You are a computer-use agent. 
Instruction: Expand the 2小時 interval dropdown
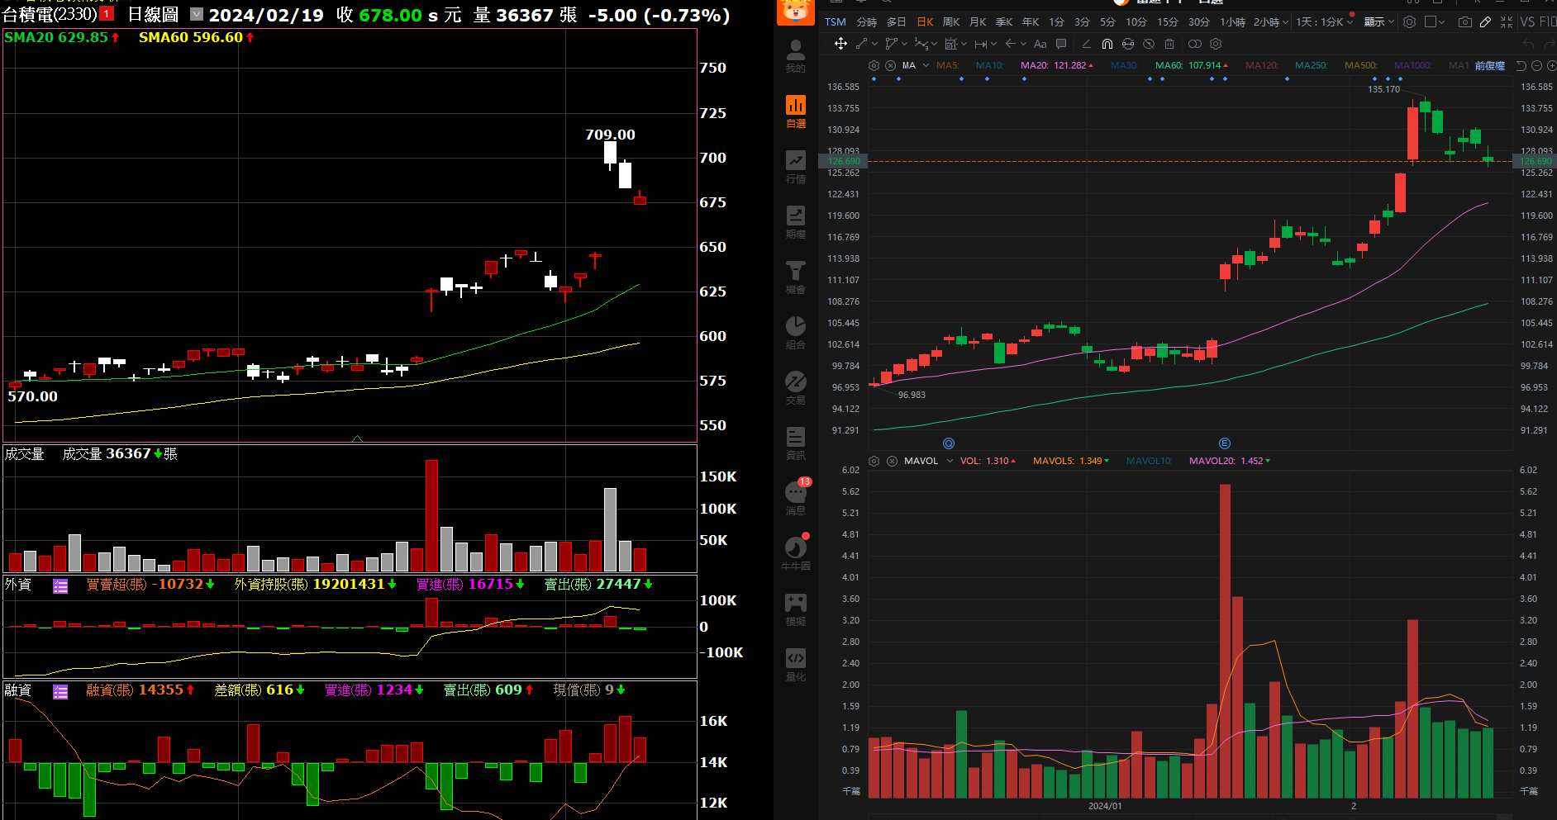[x=1285, y=22]
